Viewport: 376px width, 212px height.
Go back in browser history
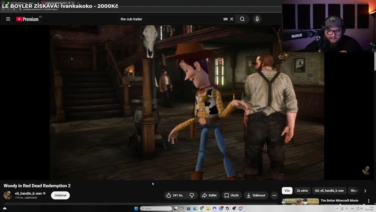(4, 9)
